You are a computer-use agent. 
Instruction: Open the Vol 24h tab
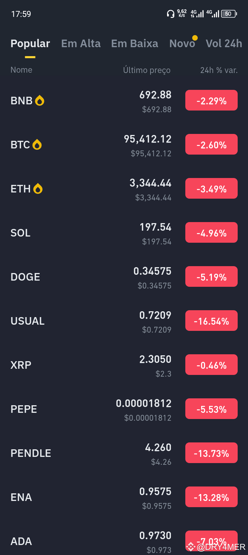(x=224, y=43)
